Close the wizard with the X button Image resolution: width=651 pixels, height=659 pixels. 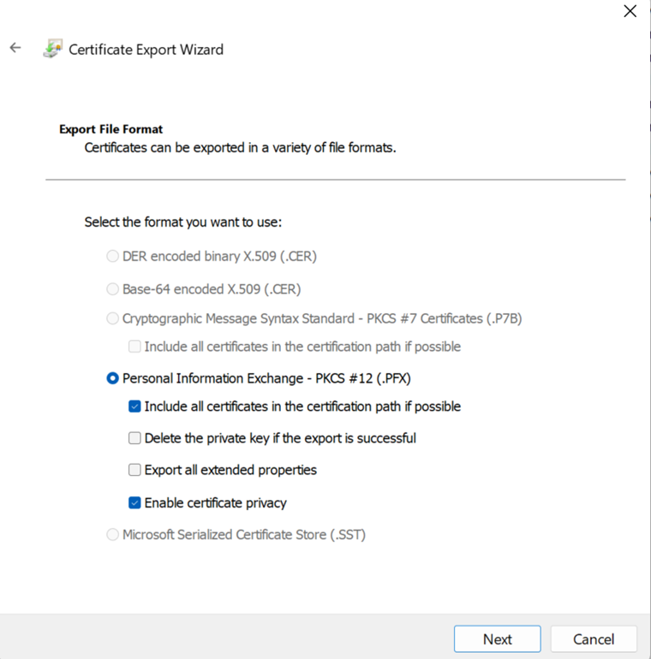tap(630, 11)
